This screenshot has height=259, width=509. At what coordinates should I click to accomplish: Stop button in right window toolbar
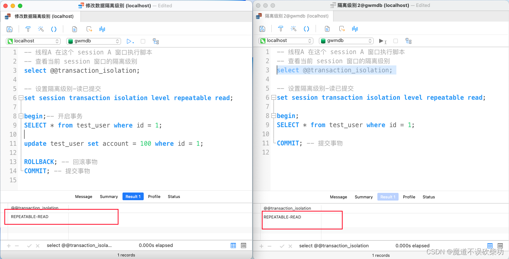coord(396,41)
